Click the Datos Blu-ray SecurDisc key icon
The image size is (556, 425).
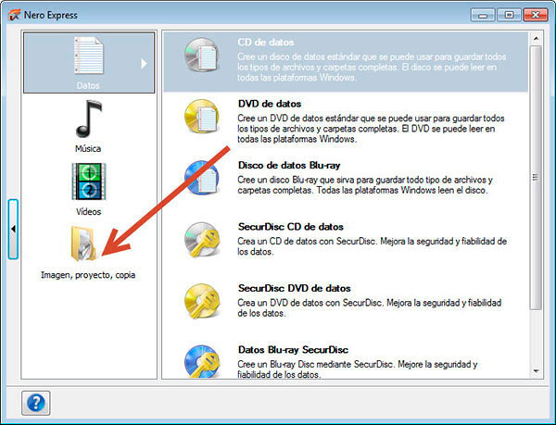click(x=202, y=362)
